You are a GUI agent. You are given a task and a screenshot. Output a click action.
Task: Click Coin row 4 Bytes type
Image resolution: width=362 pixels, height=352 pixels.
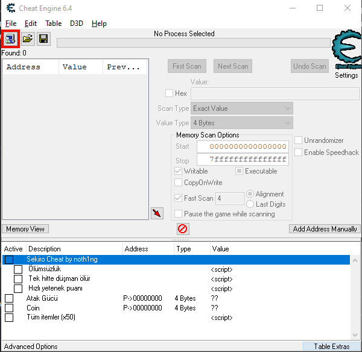click(185, 308)
